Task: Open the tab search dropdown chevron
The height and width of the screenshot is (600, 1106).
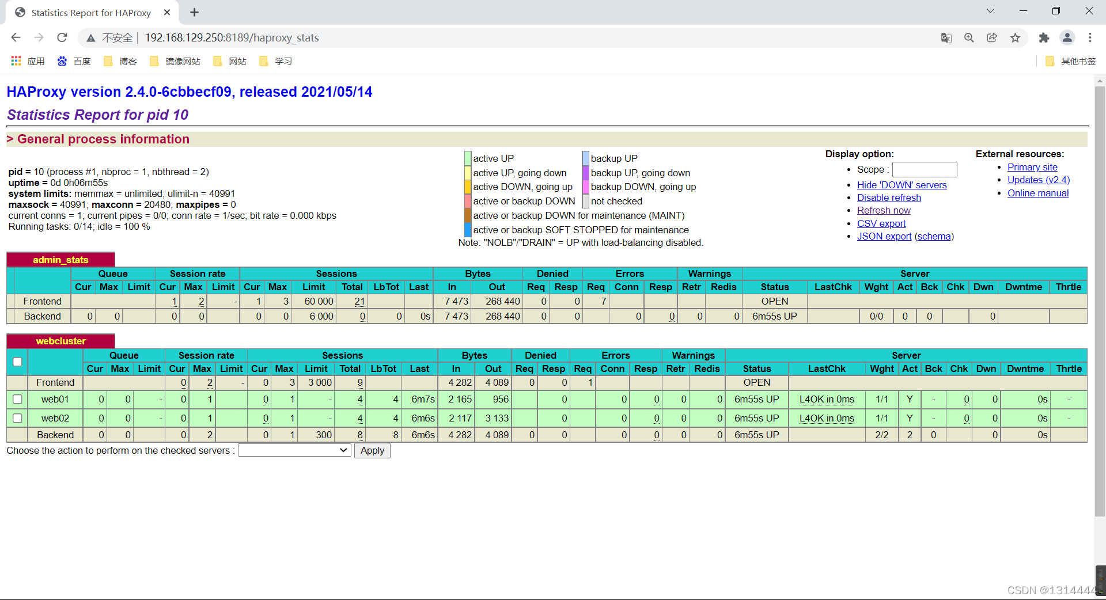Action: [990, 11]
